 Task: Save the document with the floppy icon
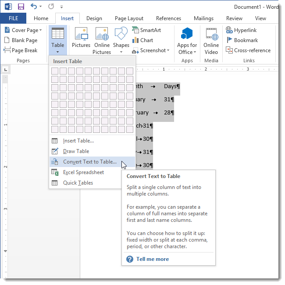click(21, 7)
